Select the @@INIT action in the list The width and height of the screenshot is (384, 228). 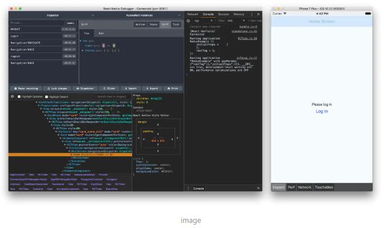click(43, 29)
